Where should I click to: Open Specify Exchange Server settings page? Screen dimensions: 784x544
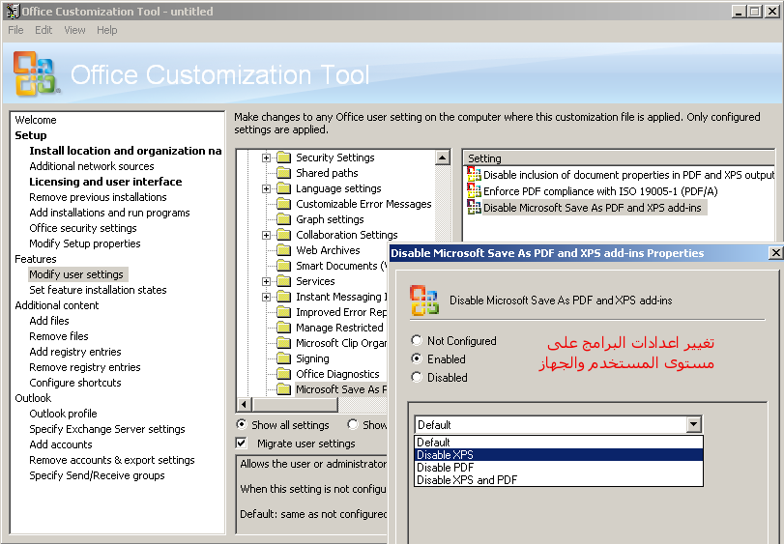pyautogui.click(x=107, y=430)
